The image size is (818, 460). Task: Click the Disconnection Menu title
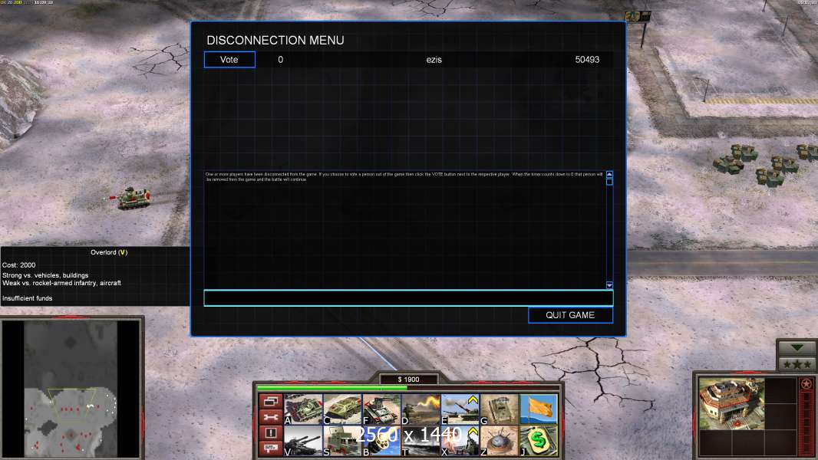[275, 40]
